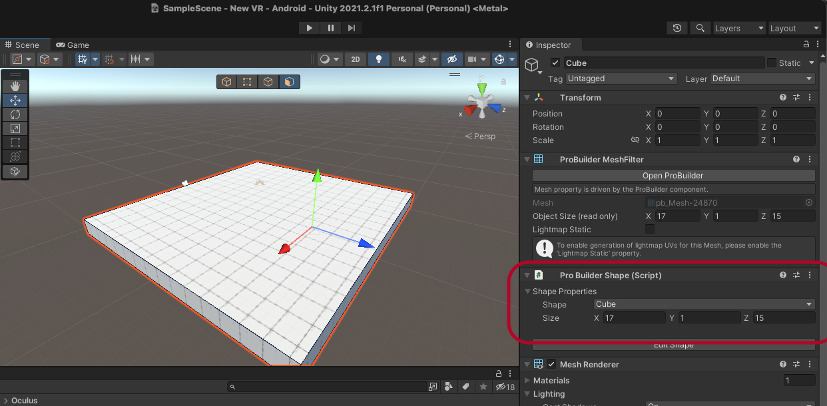Filter project search by type icon
Viewport: 827px width, 406px height.
click(x=449, y=387)
